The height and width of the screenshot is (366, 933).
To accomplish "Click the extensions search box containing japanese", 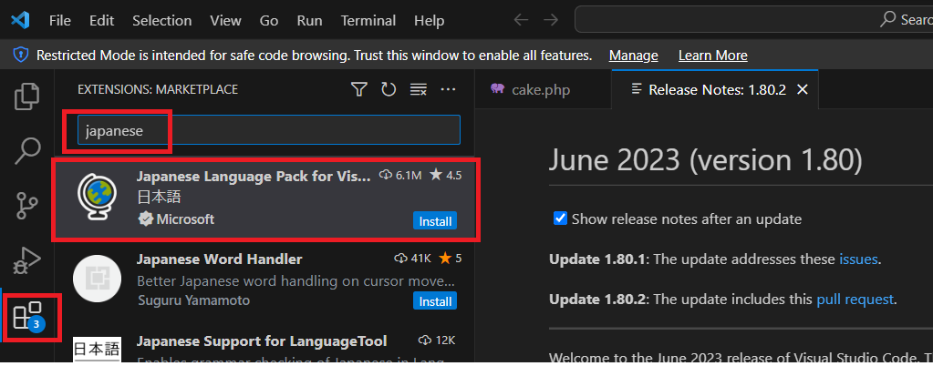I will 269,130.
